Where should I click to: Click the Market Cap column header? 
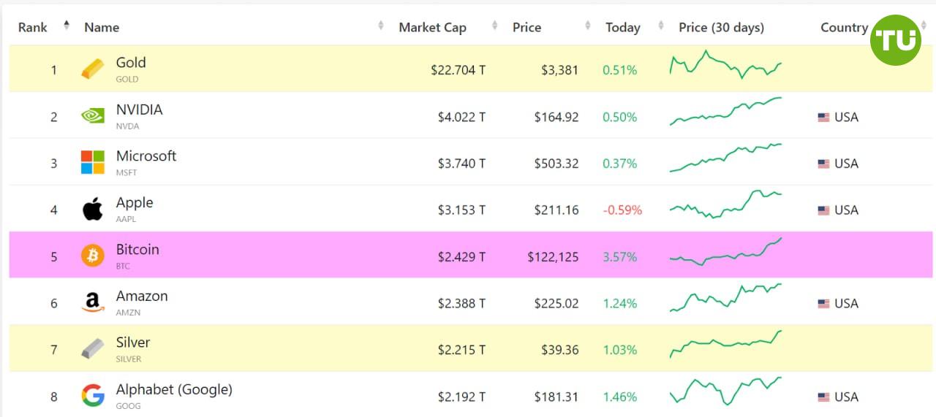(432, 27)
